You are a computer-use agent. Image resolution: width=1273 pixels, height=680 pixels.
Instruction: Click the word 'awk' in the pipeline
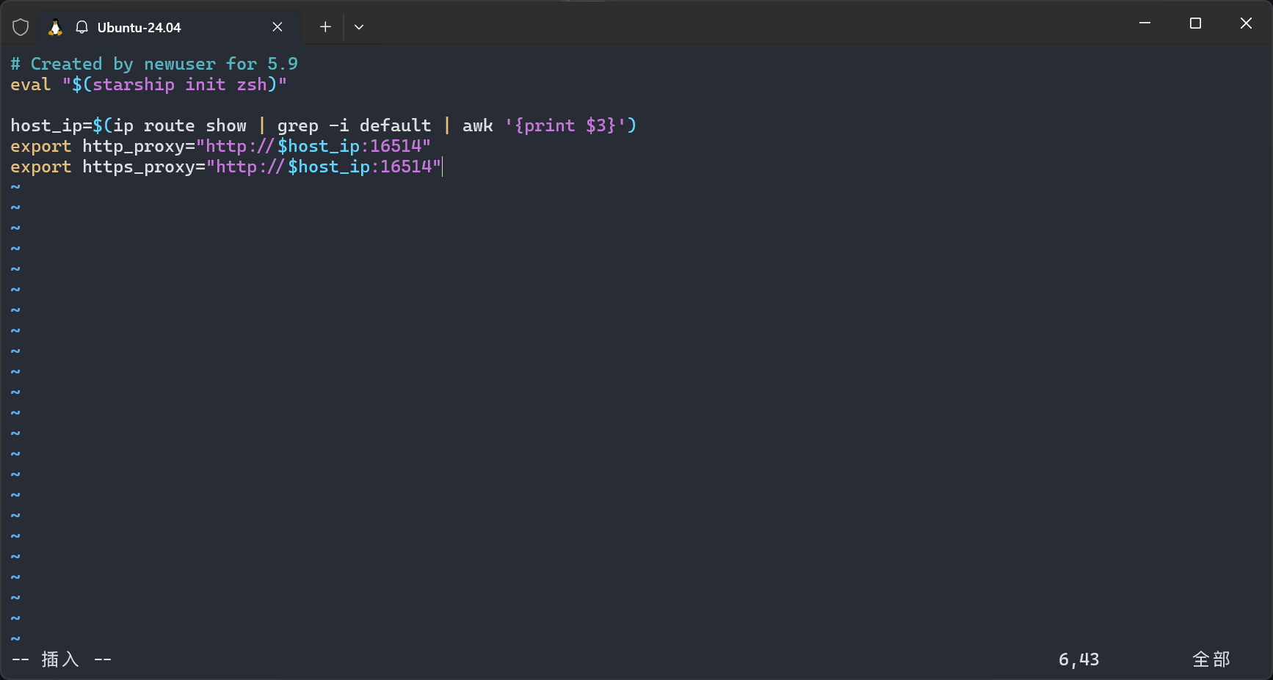[x=478, y=125]
